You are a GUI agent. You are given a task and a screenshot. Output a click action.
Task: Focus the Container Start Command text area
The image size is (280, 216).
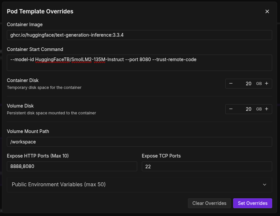pos(139,63)
